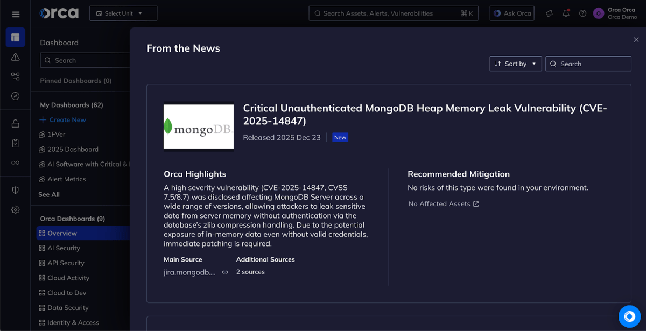
Task: Click See All under My Dashboards
Action: pyautogui.click(x=48, y=194)
